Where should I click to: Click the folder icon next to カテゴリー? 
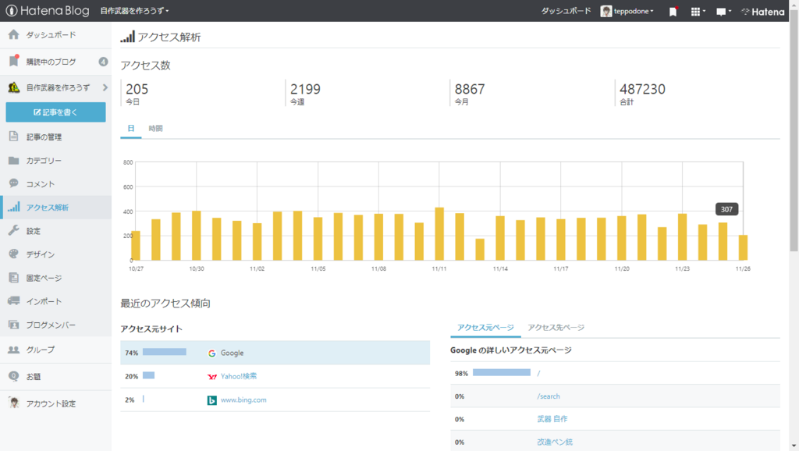[14, 161]
